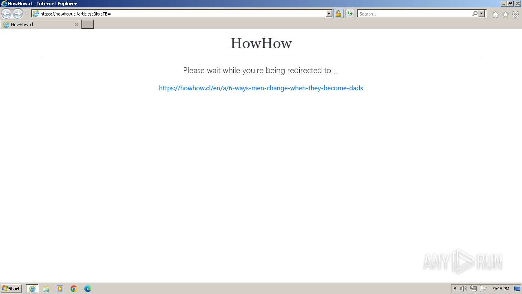Go back with the browser Back arrow
The height and width of the screenshot is (294, 522).
point(6,14)
